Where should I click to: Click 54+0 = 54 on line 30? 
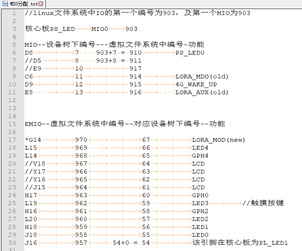[131, 243]
